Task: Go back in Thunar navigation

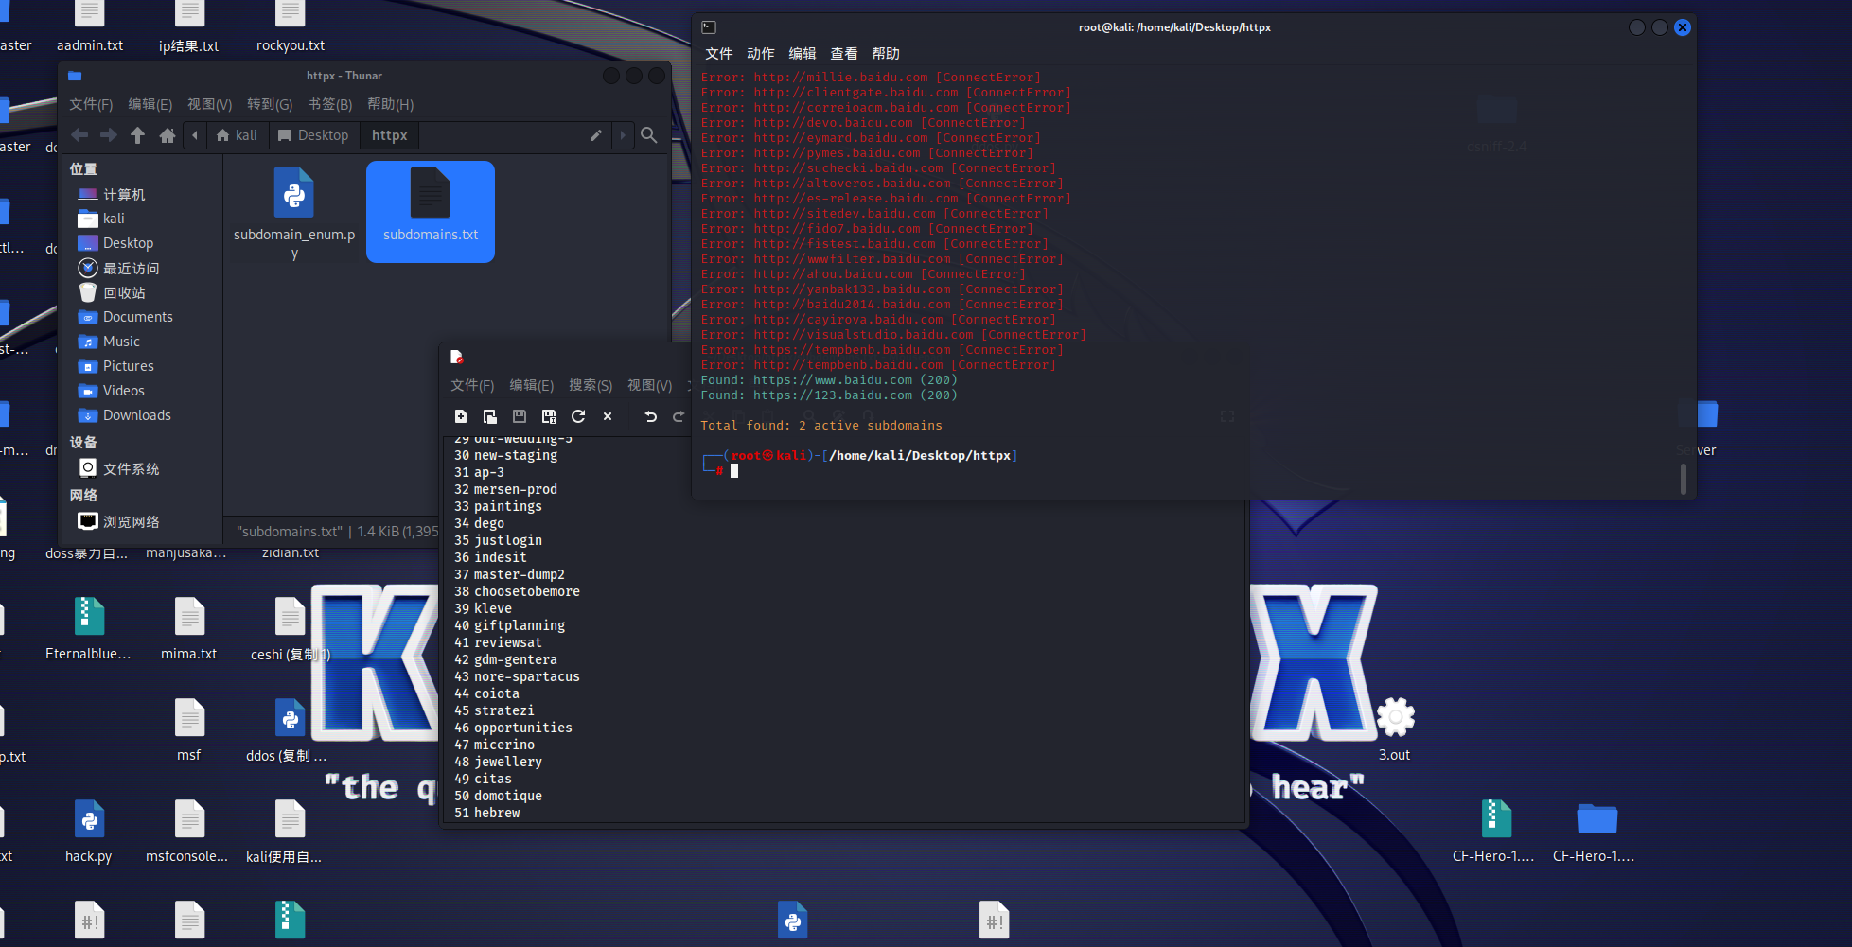Action: [79, 135]
